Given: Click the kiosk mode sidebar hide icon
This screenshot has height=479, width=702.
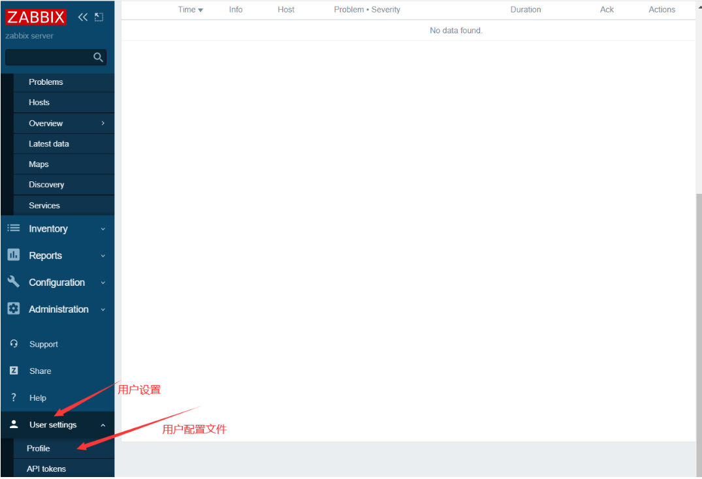Looking at the screenshot, I should [99, 17].
